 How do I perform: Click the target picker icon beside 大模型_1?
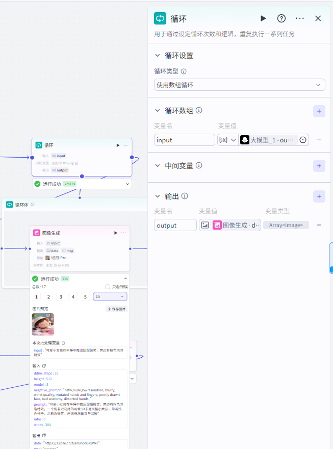tap(303, 140)
